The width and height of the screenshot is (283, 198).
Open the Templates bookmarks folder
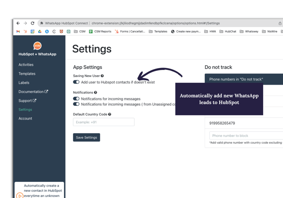(158, 32)
